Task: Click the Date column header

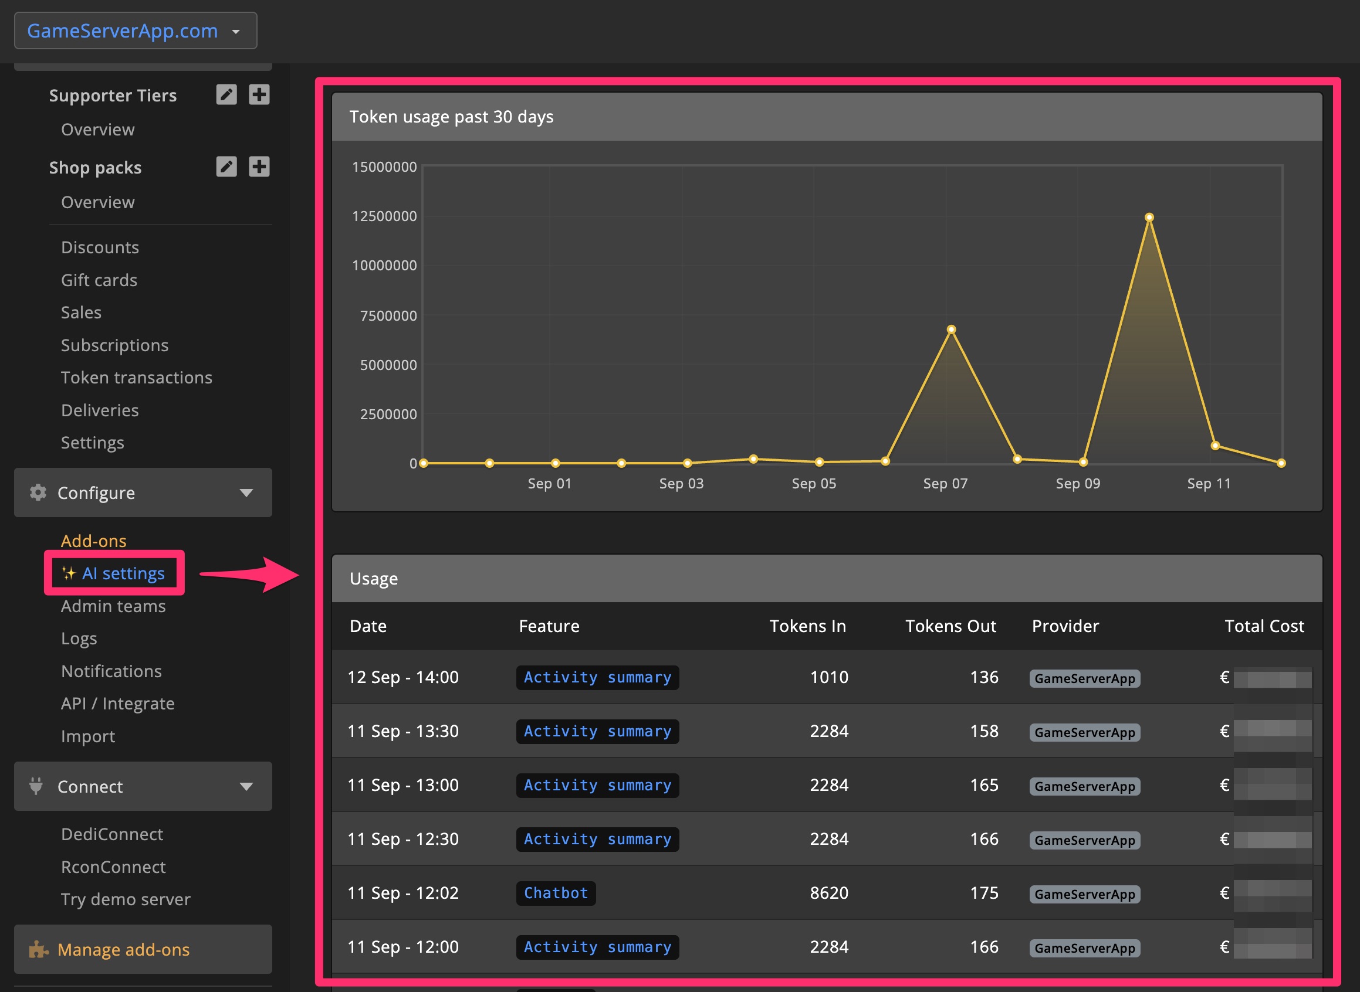Action: tap(368, 626)
